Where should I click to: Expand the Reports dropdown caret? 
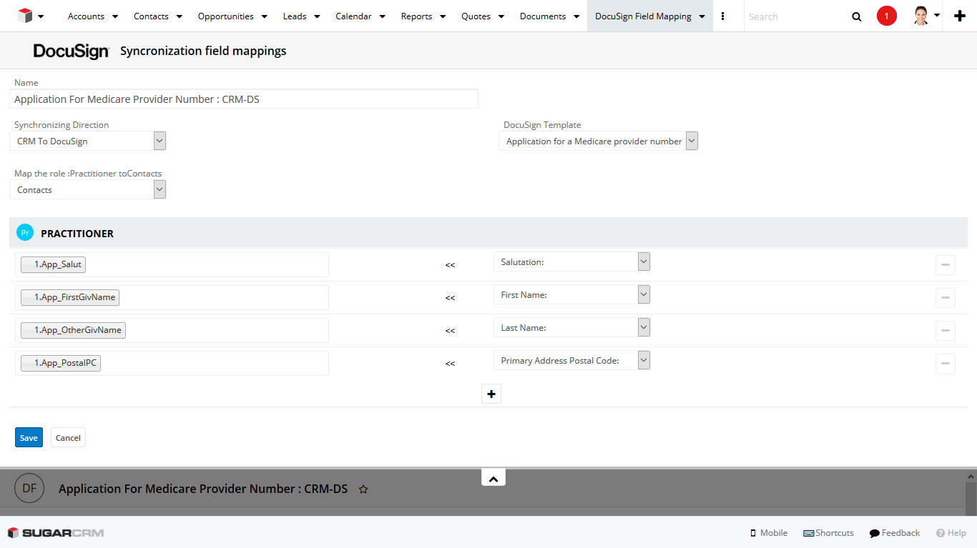coord(443,16)
